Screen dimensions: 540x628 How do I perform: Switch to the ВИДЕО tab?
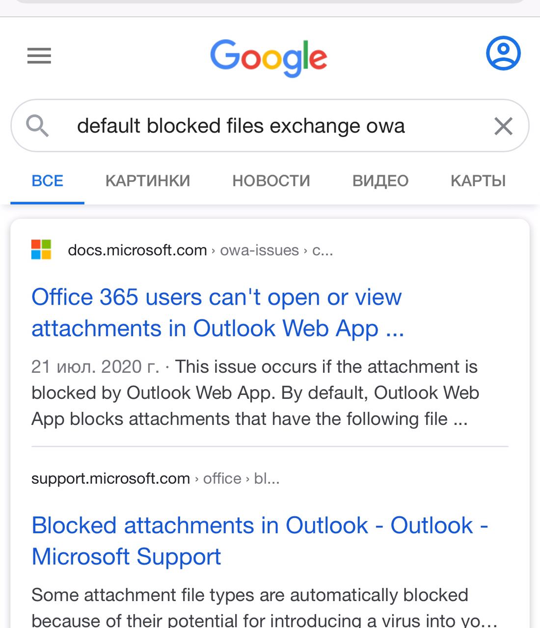[x=380, y=181]
